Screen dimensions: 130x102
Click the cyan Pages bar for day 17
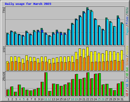(69, 37)
